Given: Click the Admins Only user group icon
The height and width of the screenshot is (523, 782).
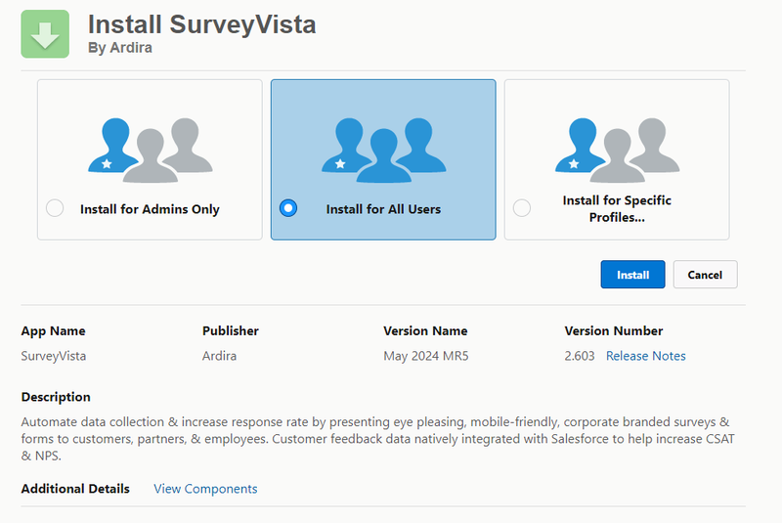Looking at the screenshot, I should coord(151,151).
